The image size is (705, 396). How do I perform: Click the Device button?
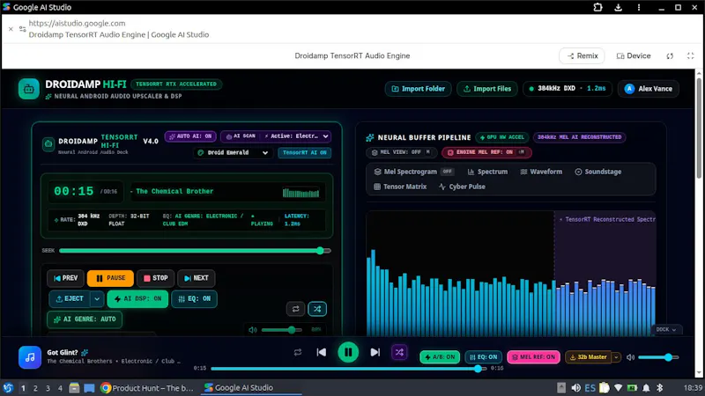tap(633, 56)
